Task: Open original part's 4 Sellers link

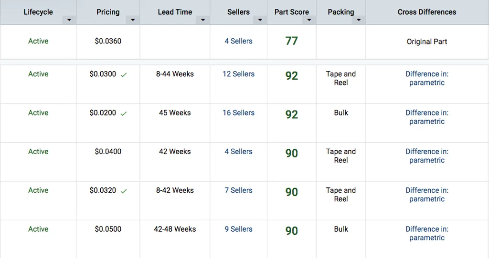Action: click(x=239, y=41)
